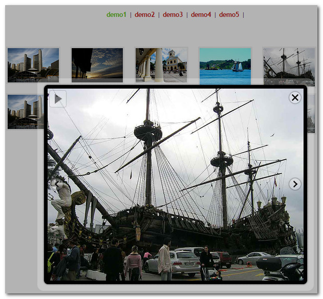Start the slideshow with the play icon

pyautogui.click(x=58, y=99)
